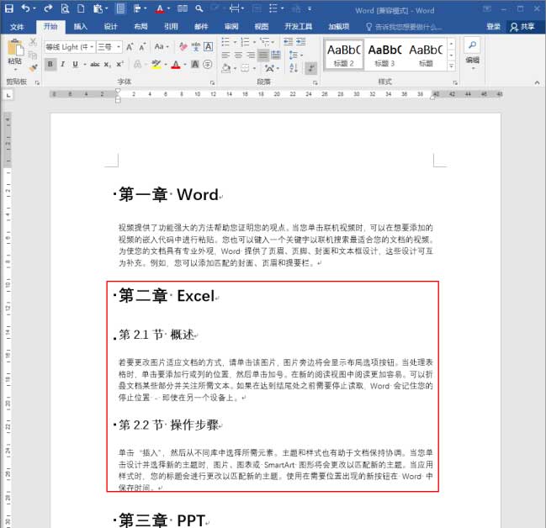Viewport: 546px width, 528px height.
Task: Toggle show/hide paragraph marks
Action: coord(311,68)
